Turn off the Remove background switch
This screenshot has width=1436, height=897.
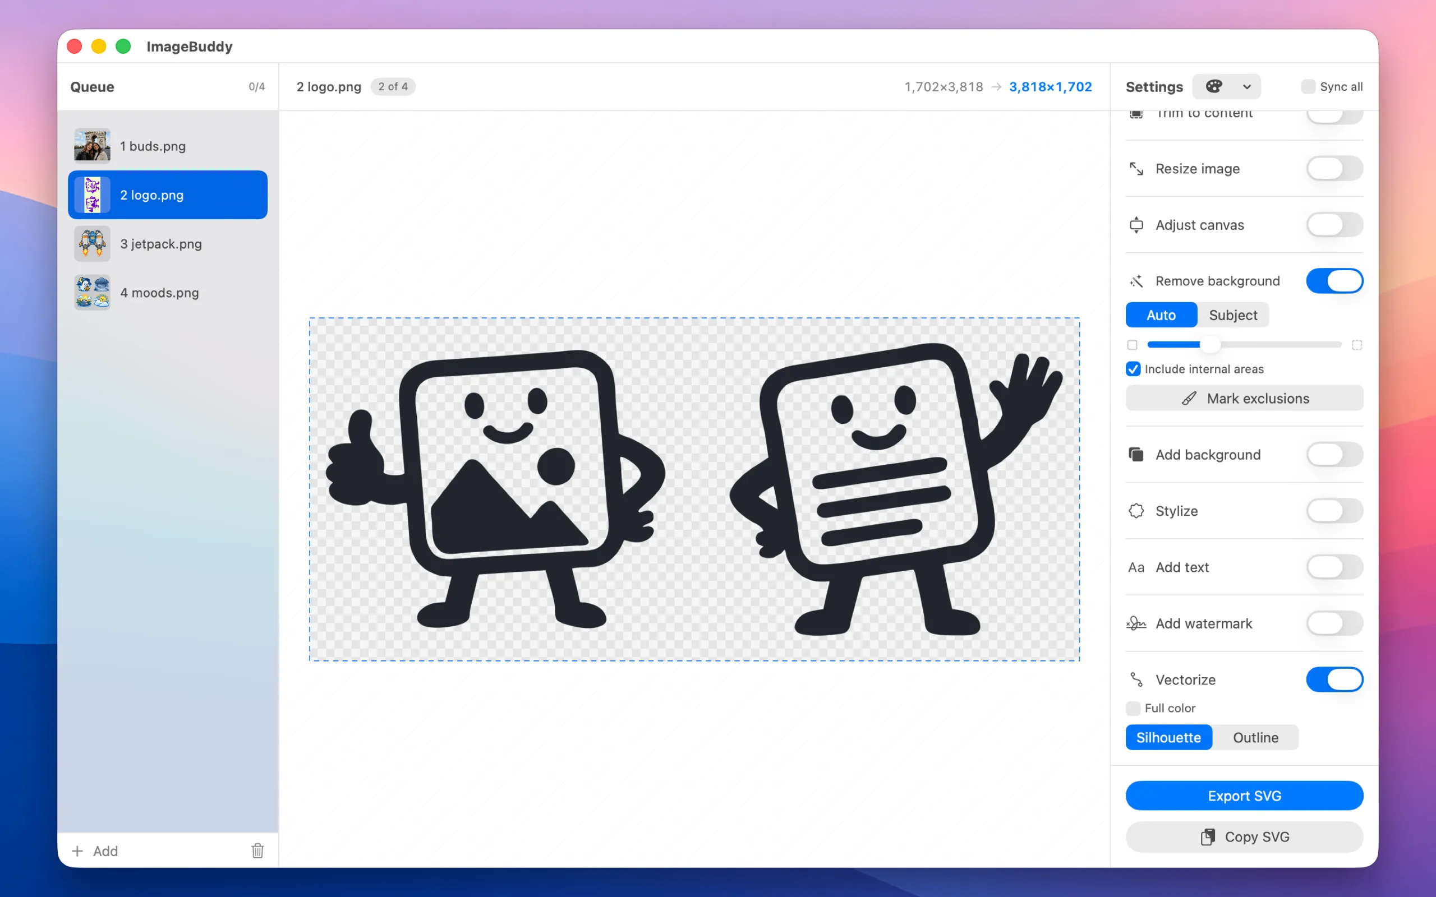click(x=1334, y=281)
